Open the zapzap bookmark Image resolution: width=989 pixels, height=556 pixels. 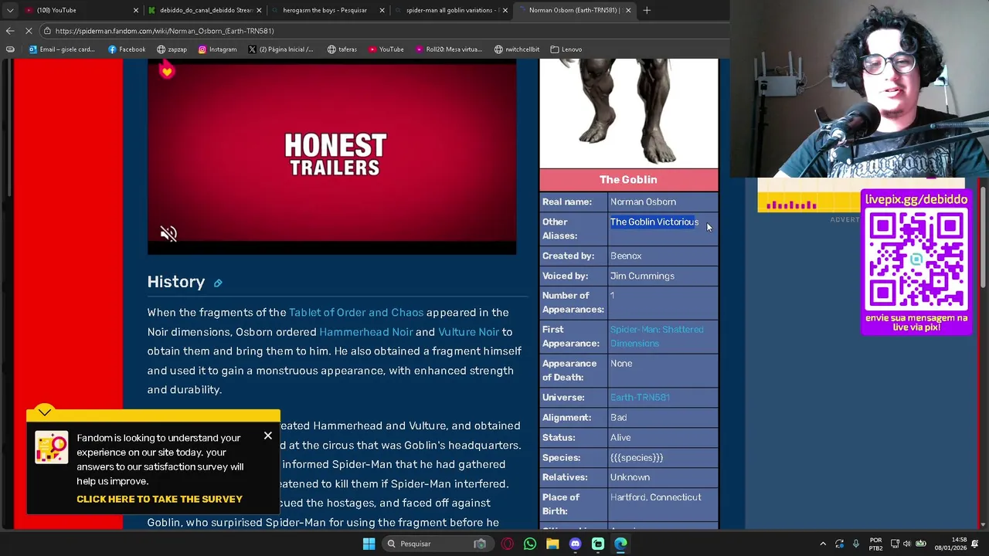[x=172, y=49]
